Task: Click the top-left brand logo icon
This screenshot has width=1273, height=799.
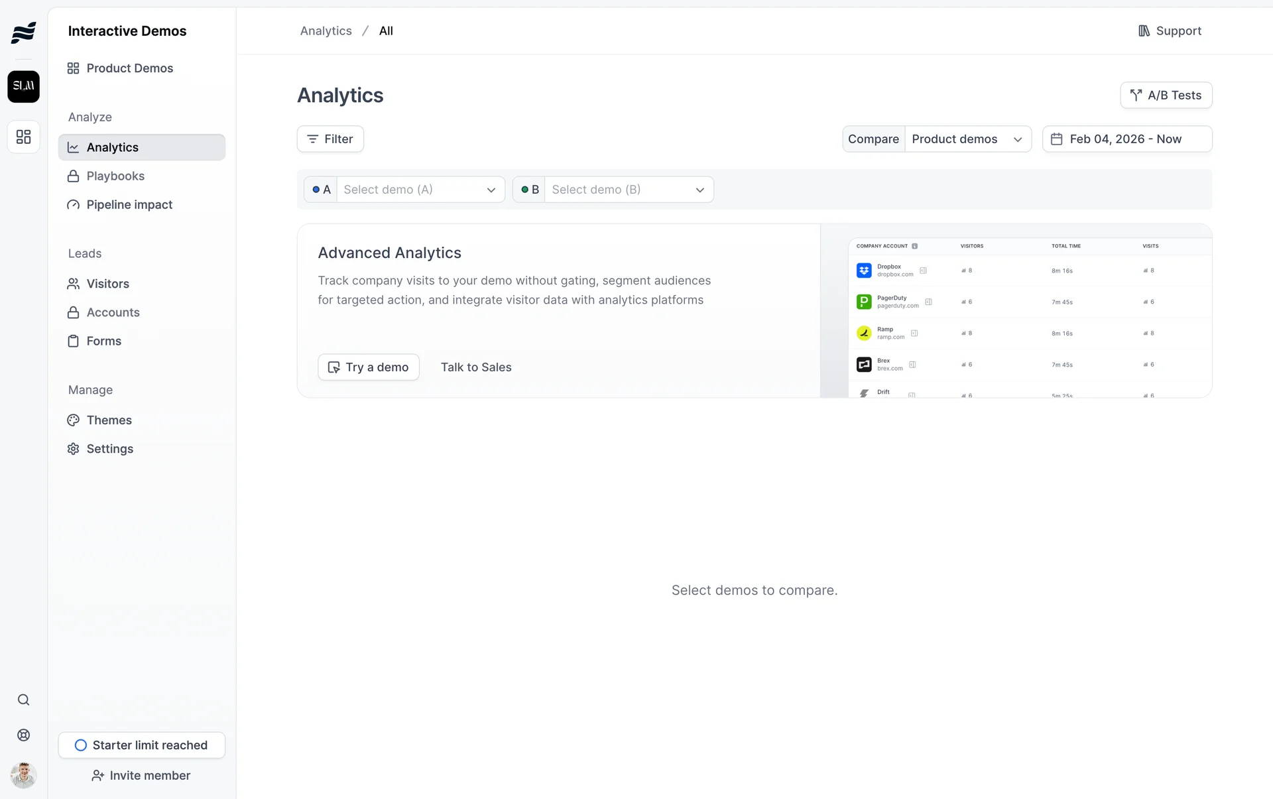Action: 23,32
